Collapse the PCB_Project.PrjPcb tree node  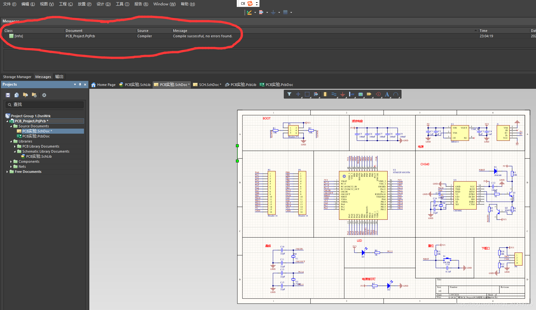click(x=7, y=121)
